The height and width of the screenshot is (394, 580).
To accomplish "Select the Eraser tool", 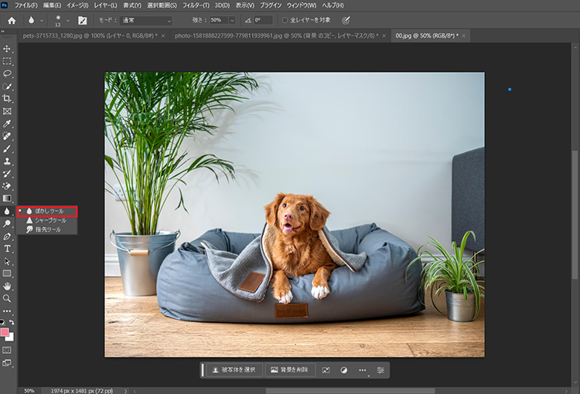I will coord(7,186).
